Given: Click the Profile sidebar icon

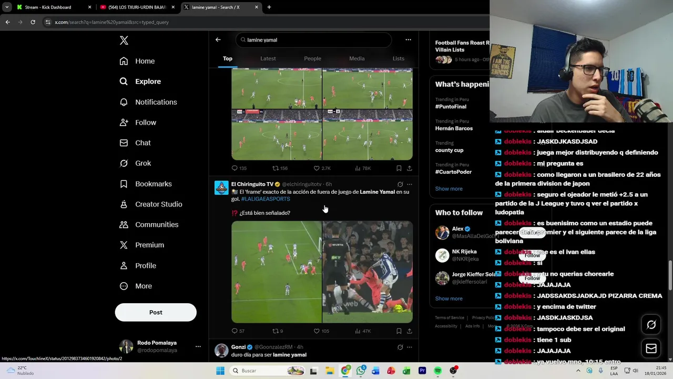Looking at the screenshot, I should click(124, 265).
